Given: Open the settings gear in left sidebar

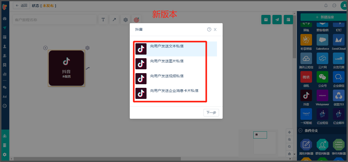Looking at the screenshot, I should (x=5, y=155).
